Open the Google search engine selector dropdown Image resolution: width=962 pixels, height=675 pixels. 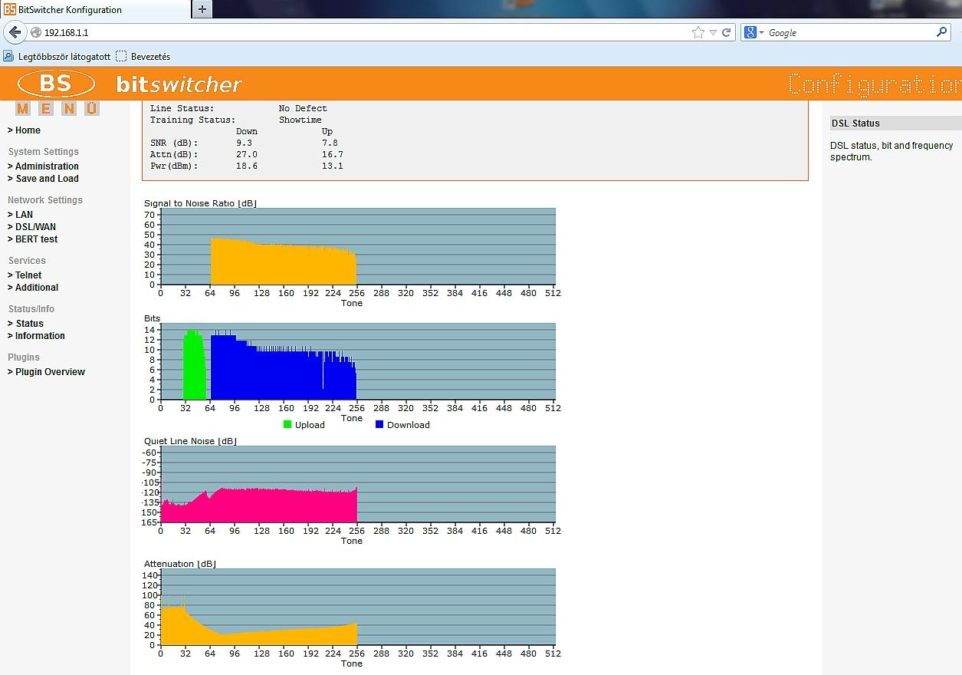[754, 32]
